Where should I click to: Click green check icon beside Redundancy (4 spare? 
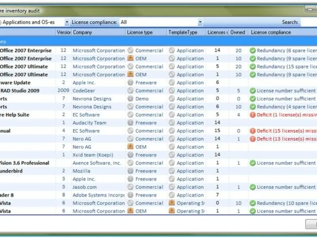click(252, 107)
